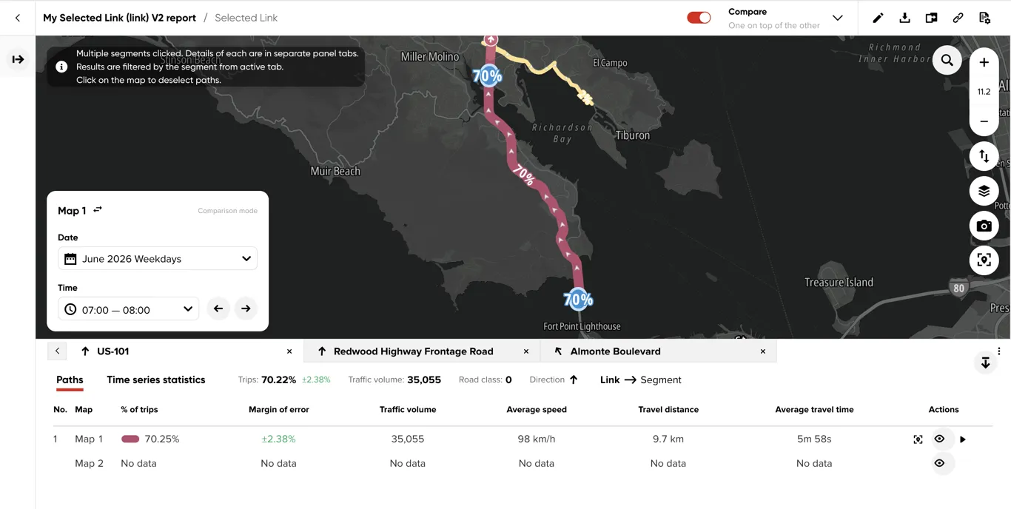The height and width of the screenshot is (509, 1011).
Task: Click the 9.7 km distance cell
Action: (668, 439)
